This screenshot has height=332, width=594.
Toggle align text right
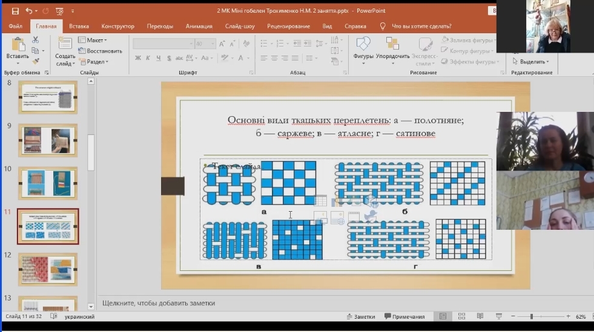(x=285, y=58)
